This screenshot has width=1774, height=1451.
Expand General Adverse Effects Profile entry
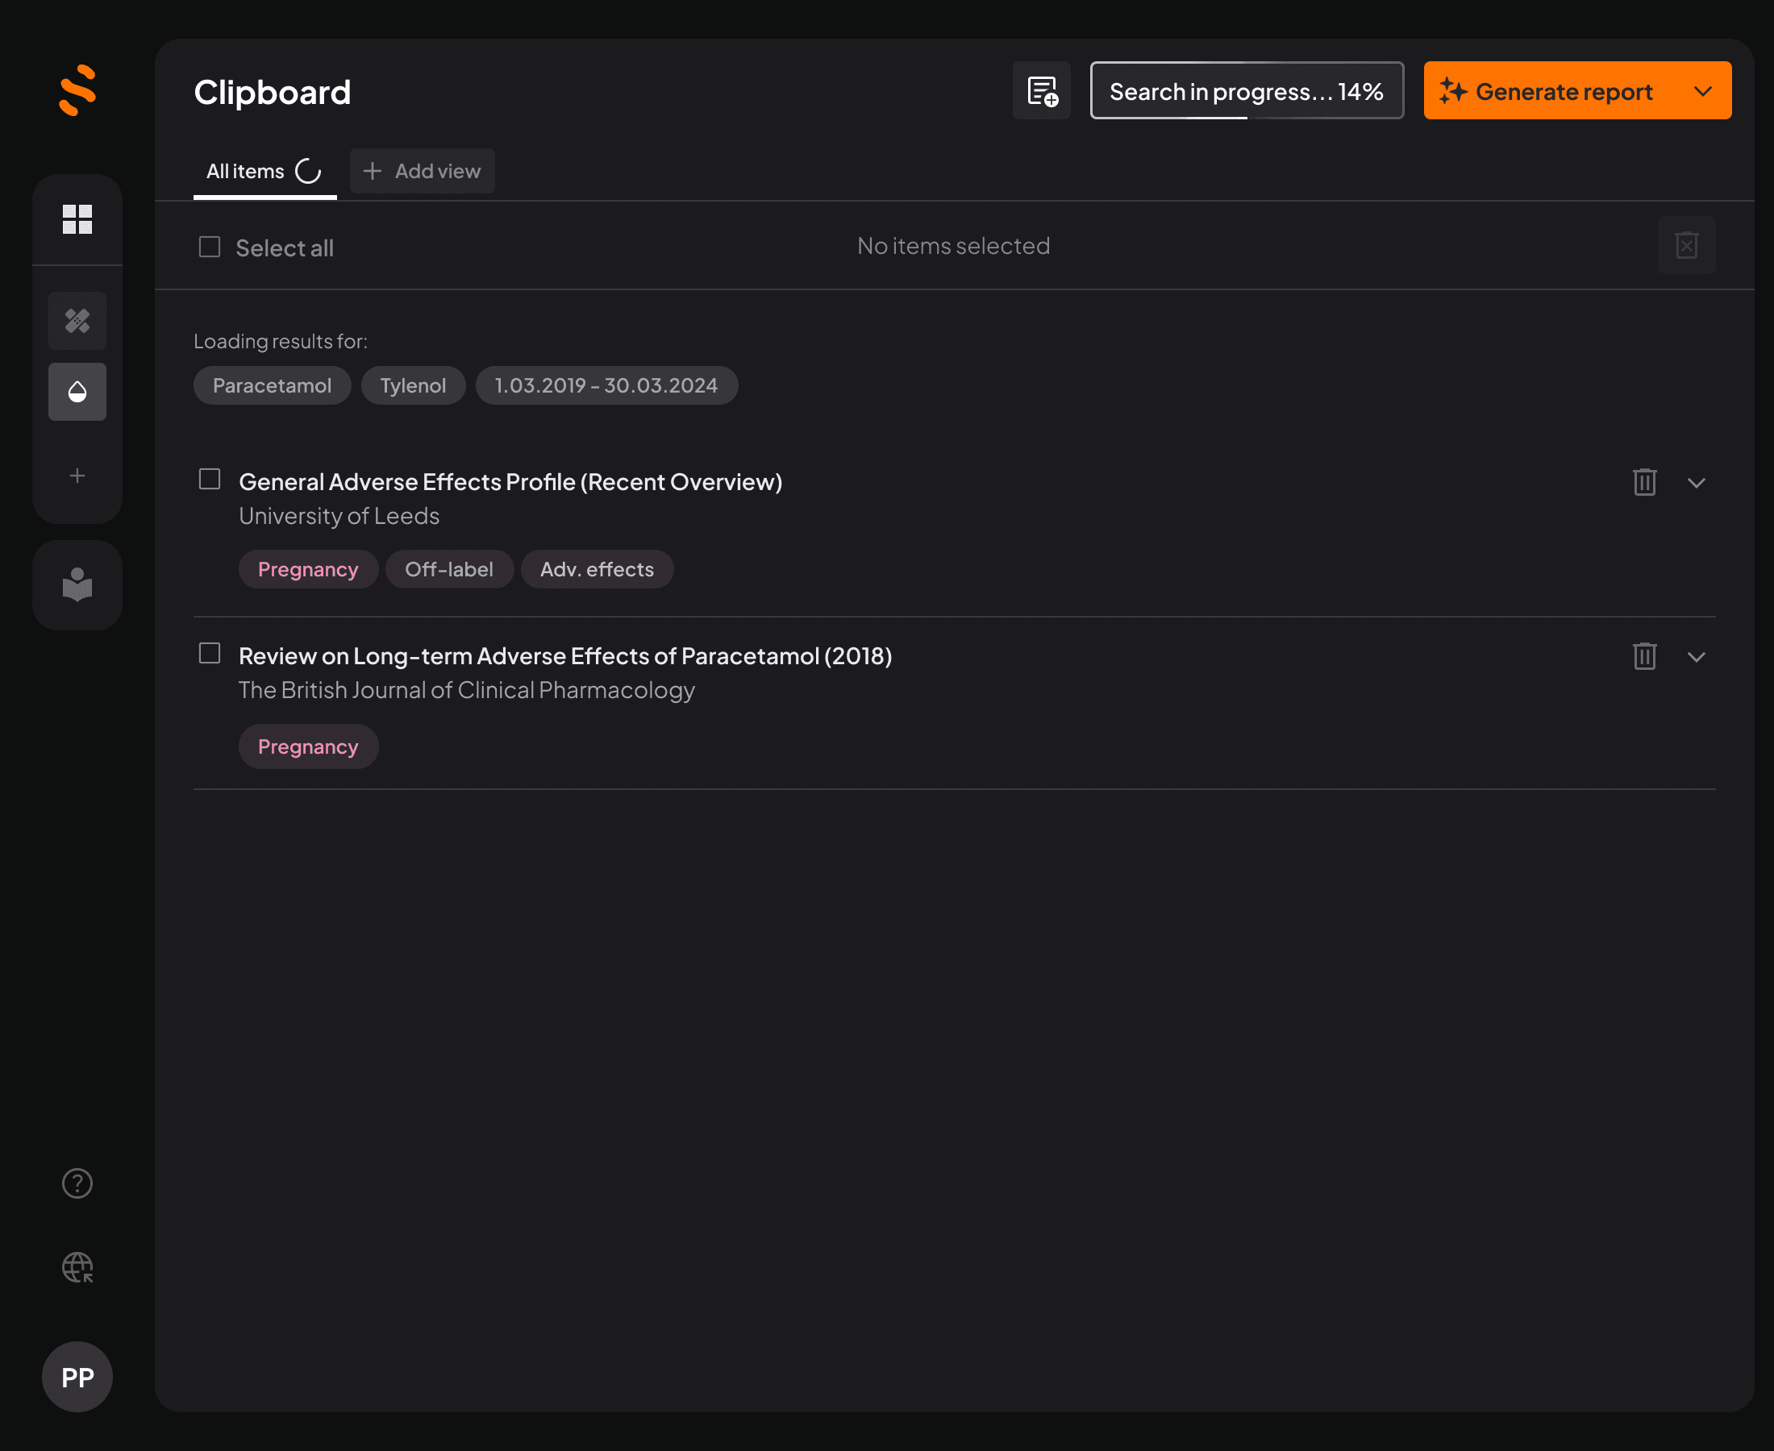pos(1697,483)
